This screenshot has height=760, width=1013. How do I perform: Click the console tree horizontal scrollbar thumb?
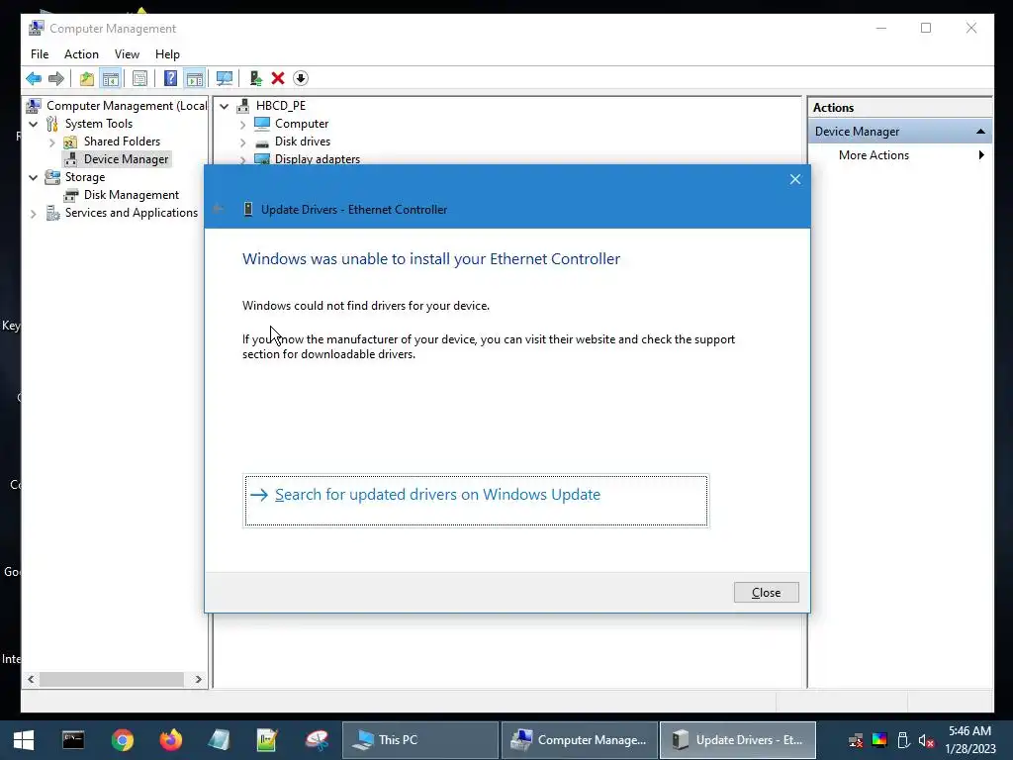click(112, 679)
